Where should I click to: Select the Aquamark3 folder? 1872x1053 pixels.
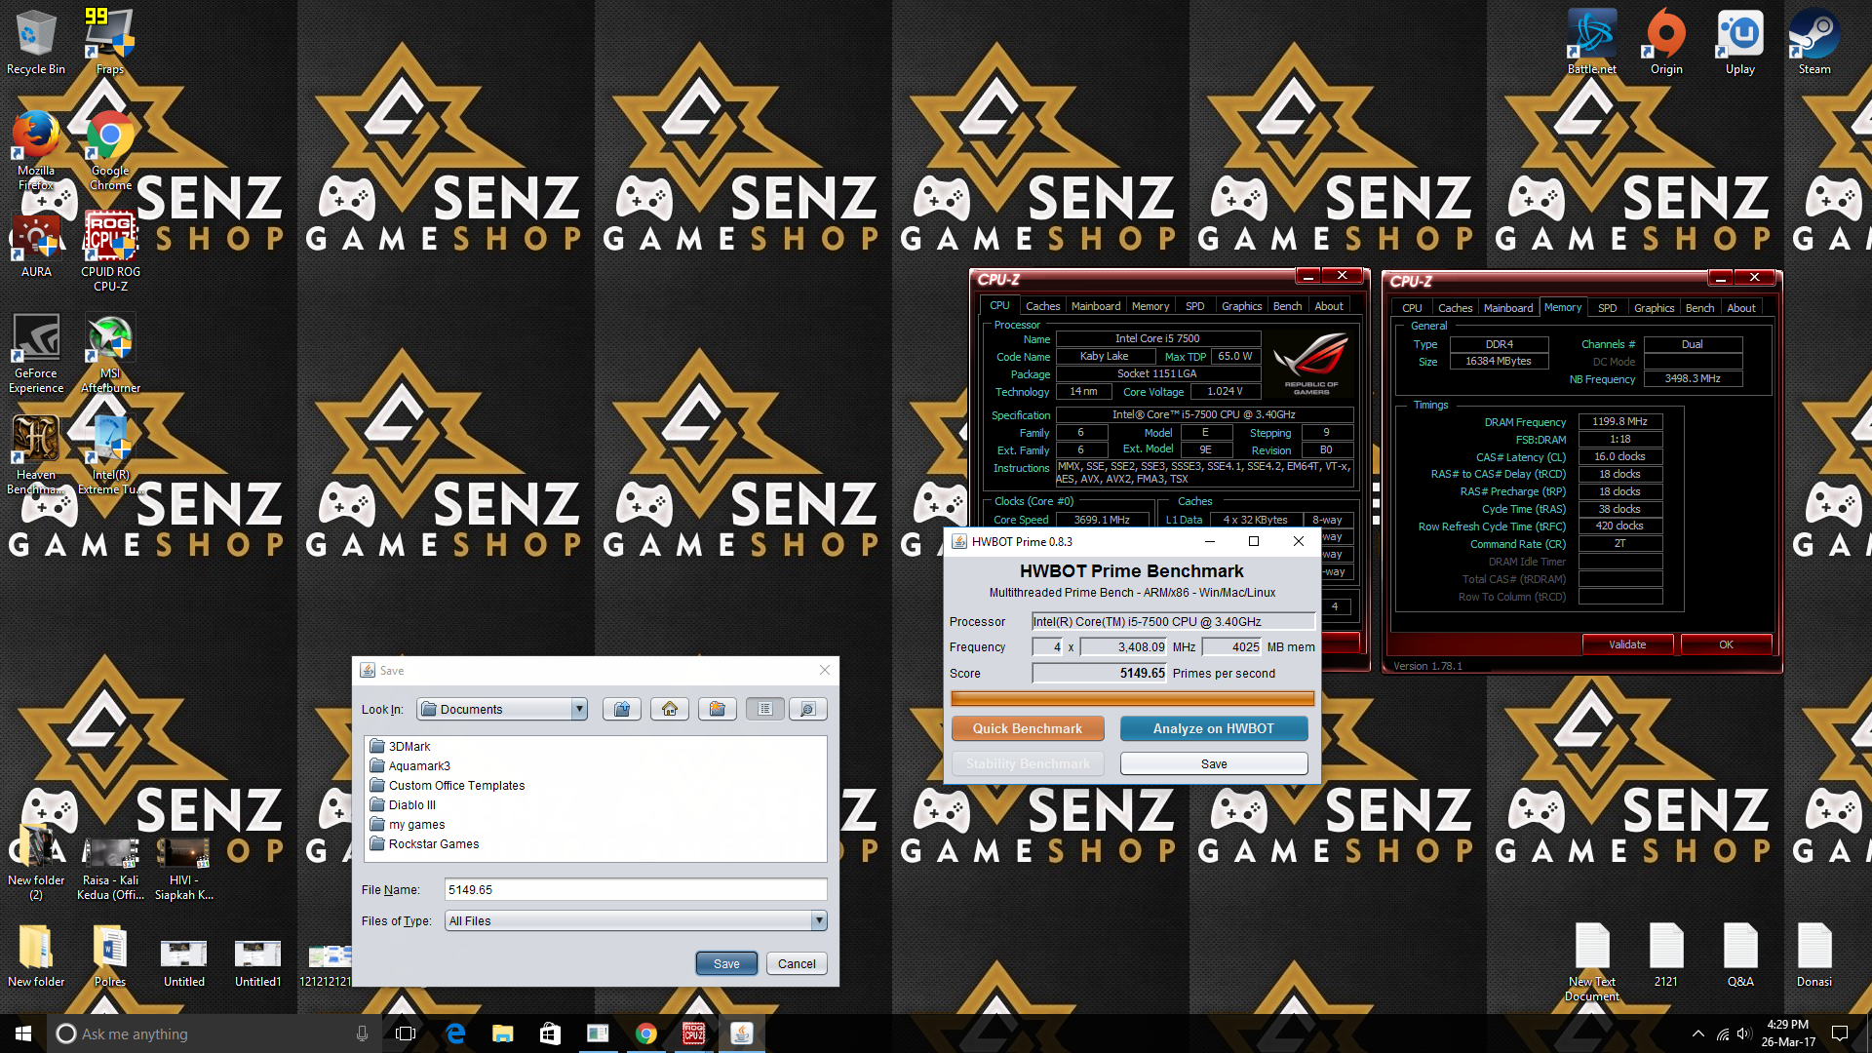point(409,765)
